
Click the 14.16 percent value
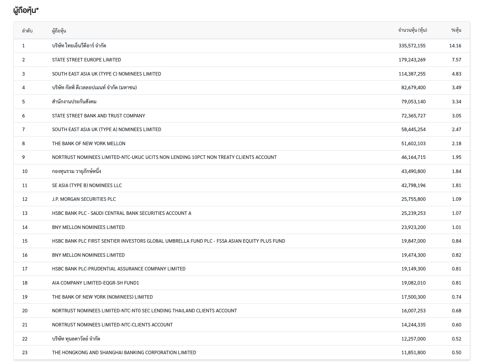455,46
